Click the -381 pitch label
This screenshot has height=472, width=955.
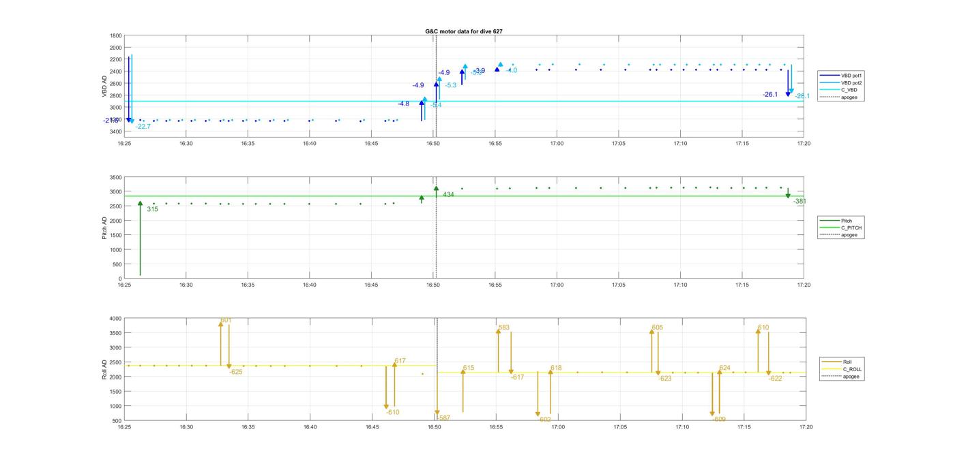(799, 202)
